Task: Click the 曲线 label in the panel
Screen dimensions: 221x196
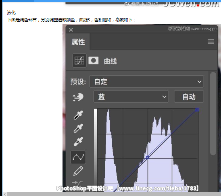Action: click(110, 61)
